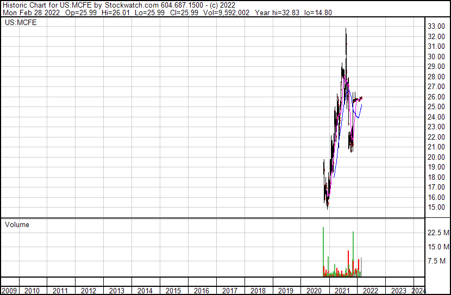
Task: Select the 2020 year marker on x-axis
Action: tap(314, 291)
